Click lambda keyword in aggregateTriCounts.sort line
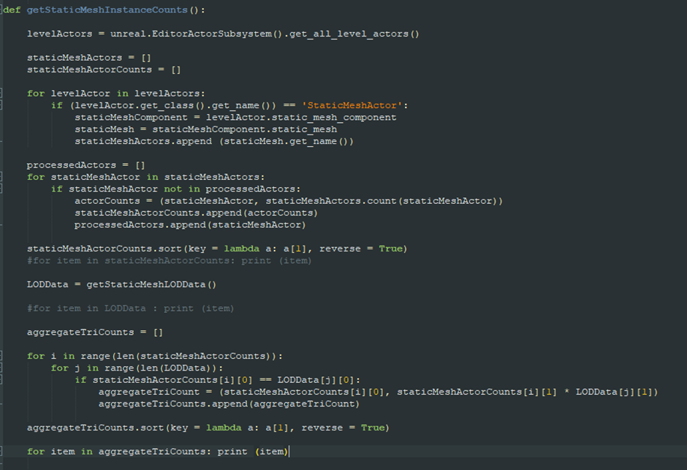 pos(224,428)
